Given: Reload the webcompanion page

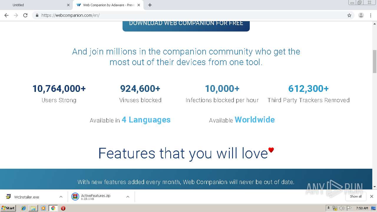Looking at the screenshot, I should [25, 15].
